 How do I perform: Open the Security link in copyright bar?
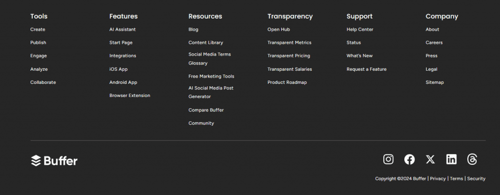coord(476,178)
